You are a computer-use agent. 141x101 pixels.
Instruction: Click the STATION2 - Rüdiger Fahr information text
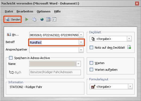point(26,87)
